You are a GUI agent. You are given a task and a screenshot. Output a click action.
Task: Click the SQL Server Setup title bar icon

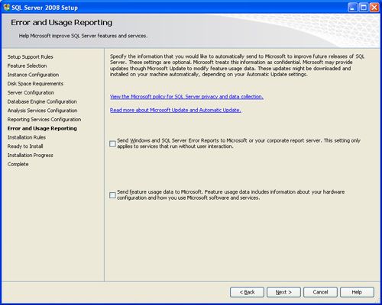click(7, 8)
